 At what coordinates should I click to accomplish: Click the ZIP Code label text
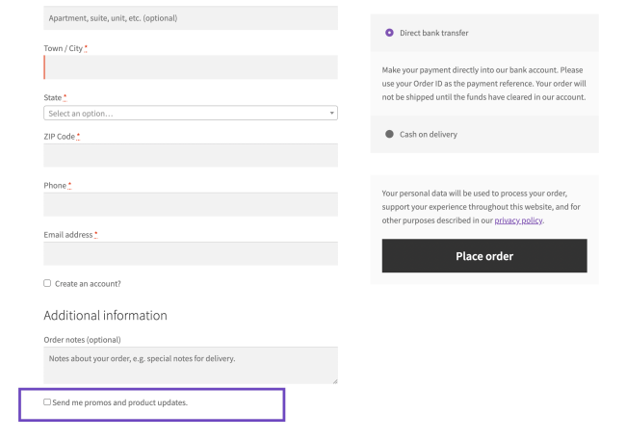(x=60, y=137)
